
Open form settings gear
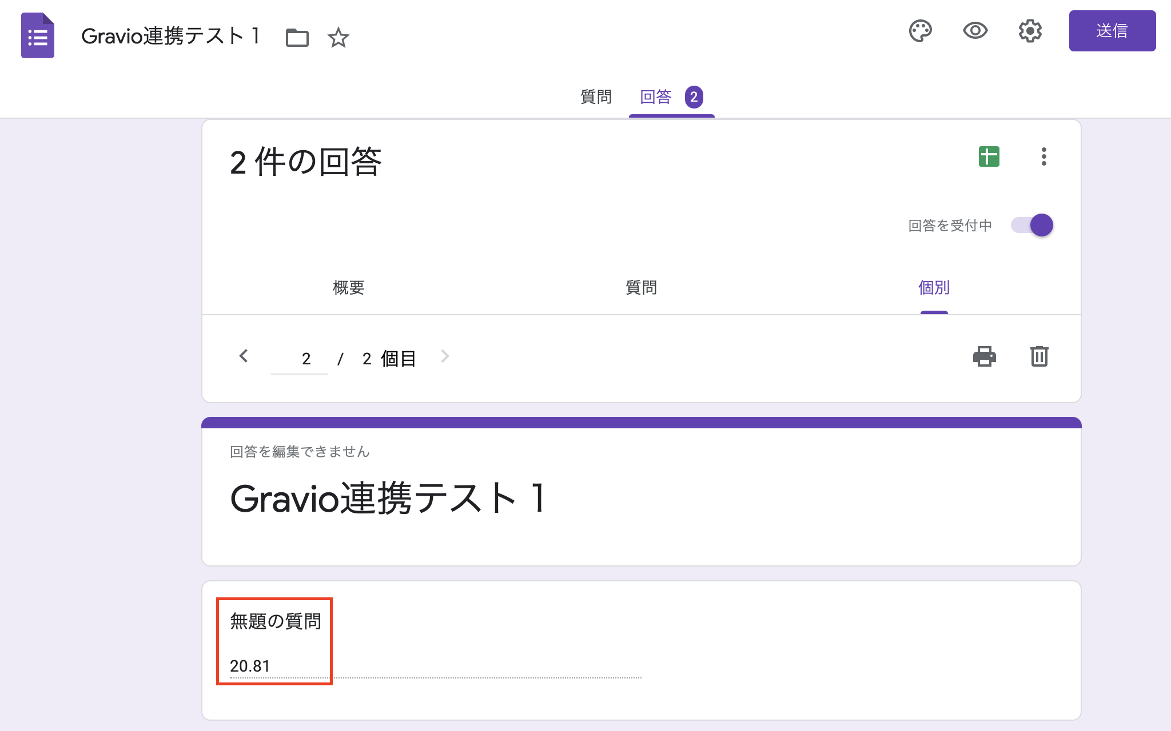pos(1030,31)
